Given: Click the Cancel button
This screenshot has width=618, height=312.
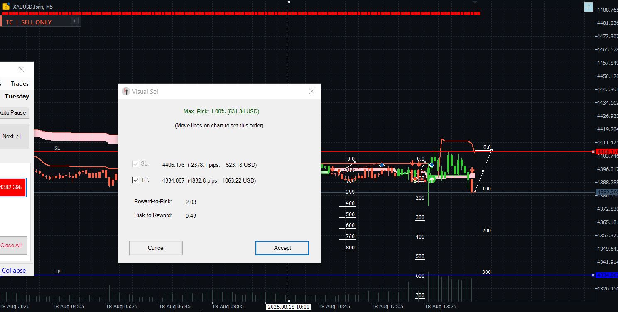Looking at the screenshot, I should coord(156,248).
